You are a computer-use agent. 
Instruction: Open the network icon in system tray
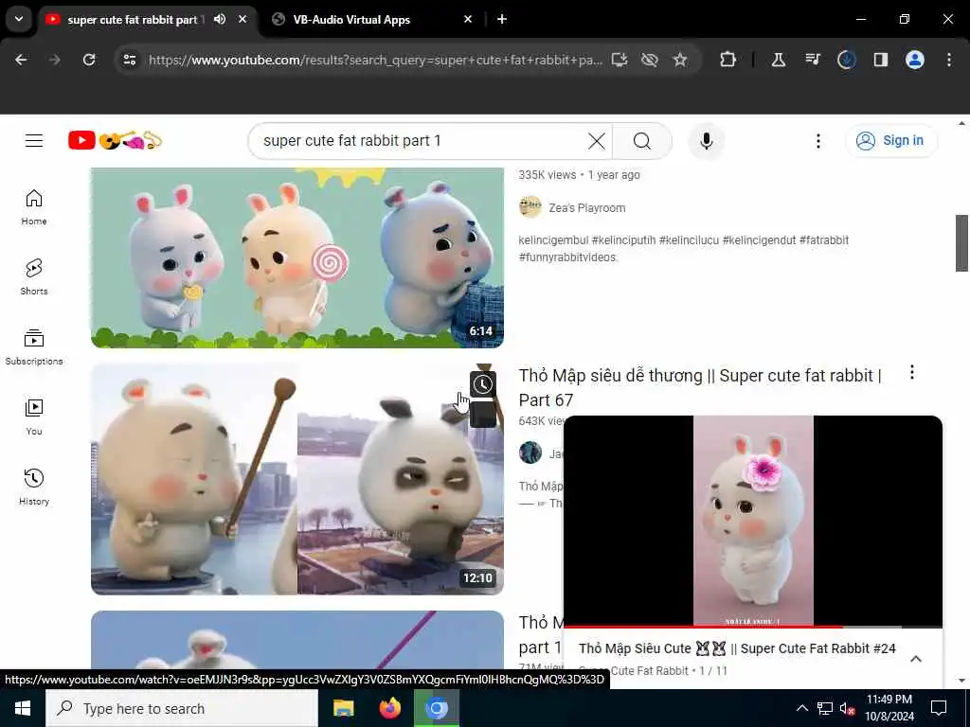pos(824,708)
